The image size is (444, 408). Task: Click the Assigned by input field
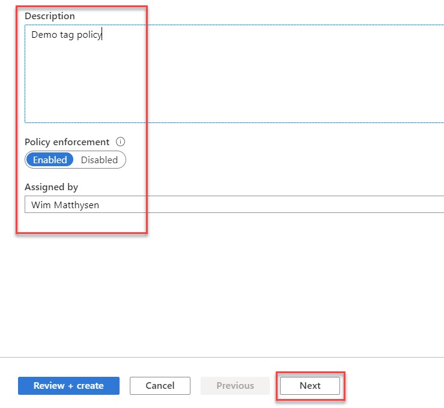point(234,205)
